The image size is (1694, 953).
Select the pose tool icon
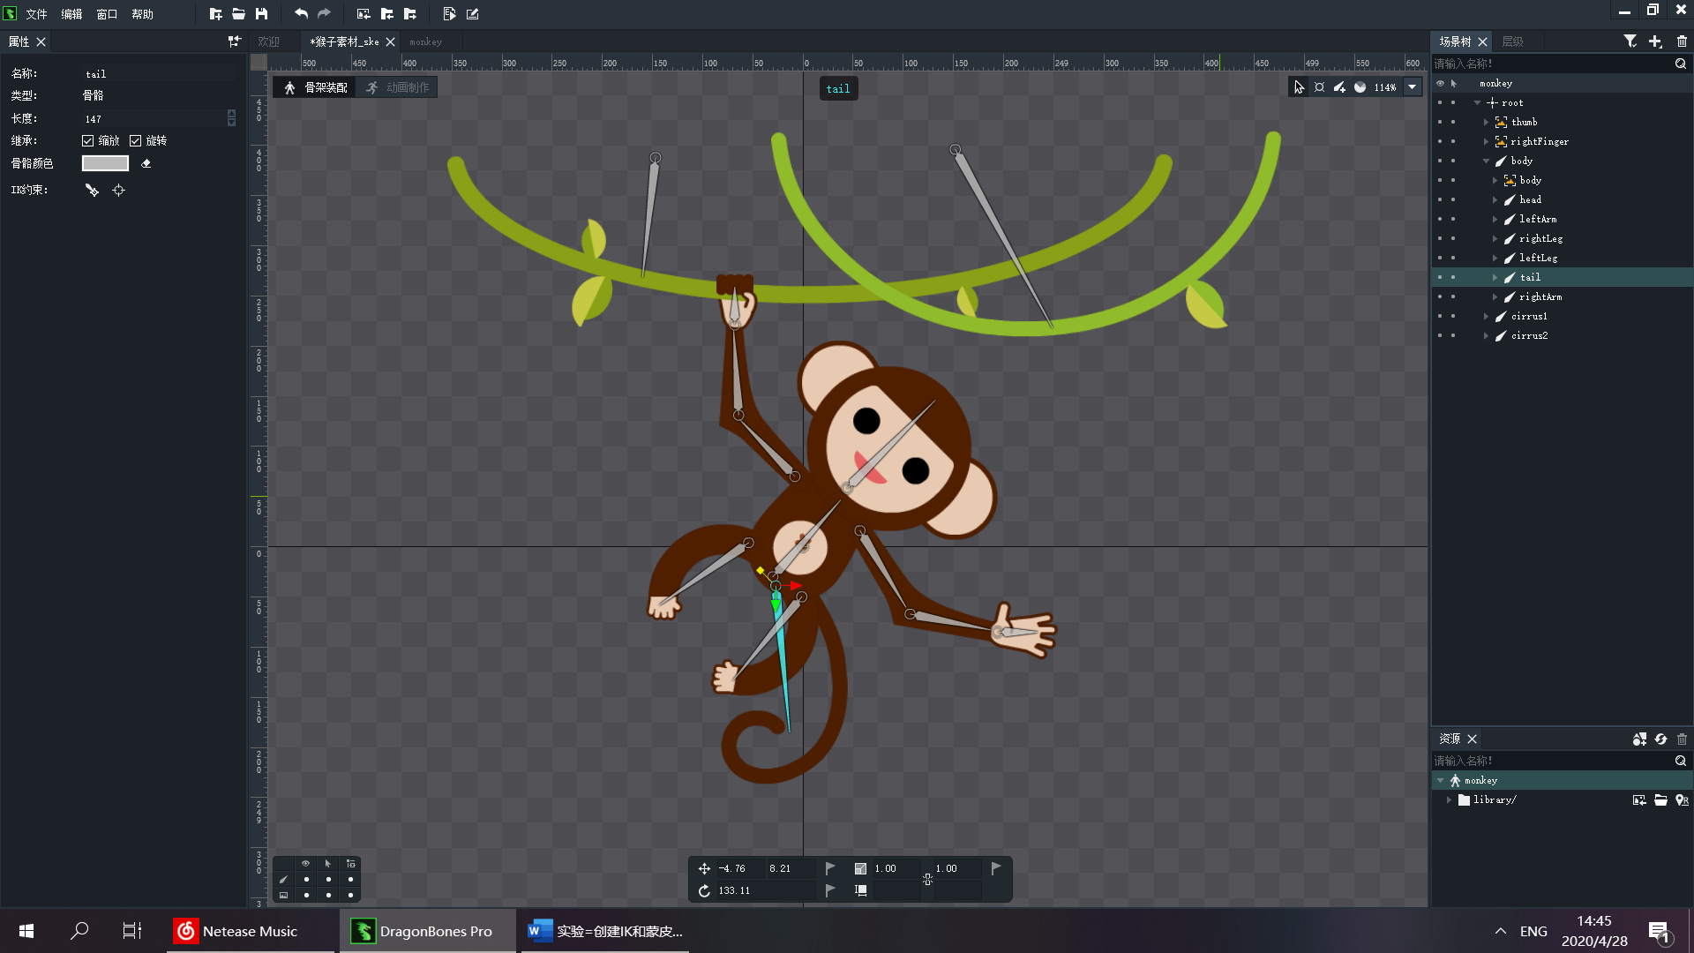[1319, 87]
